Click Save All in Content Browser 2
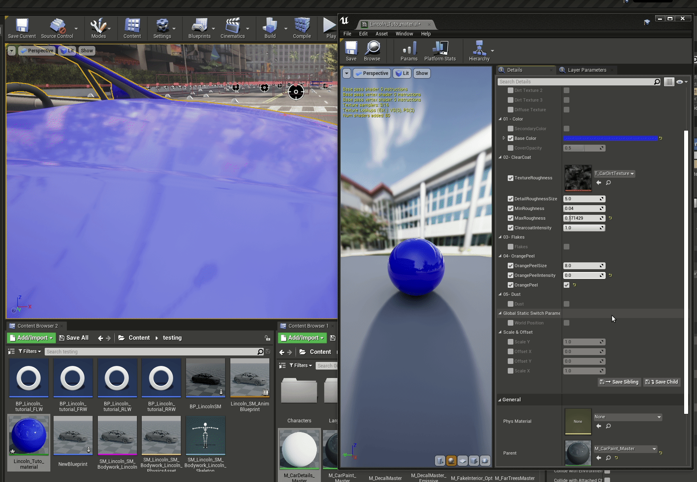The width and height of the screenshot is (697, 482). pyautogui.click(x=74, y=338)
